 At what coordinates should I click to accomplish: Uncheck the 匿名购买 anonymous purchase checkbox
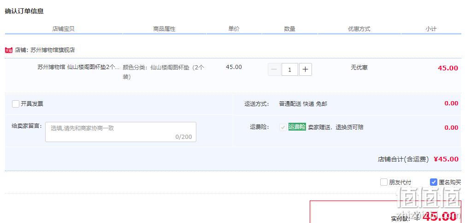(x=434, y=182)
